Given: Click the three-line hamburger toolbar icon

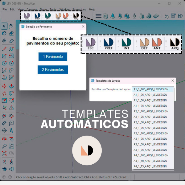Looking at the screenshot, I should point(99,16).
